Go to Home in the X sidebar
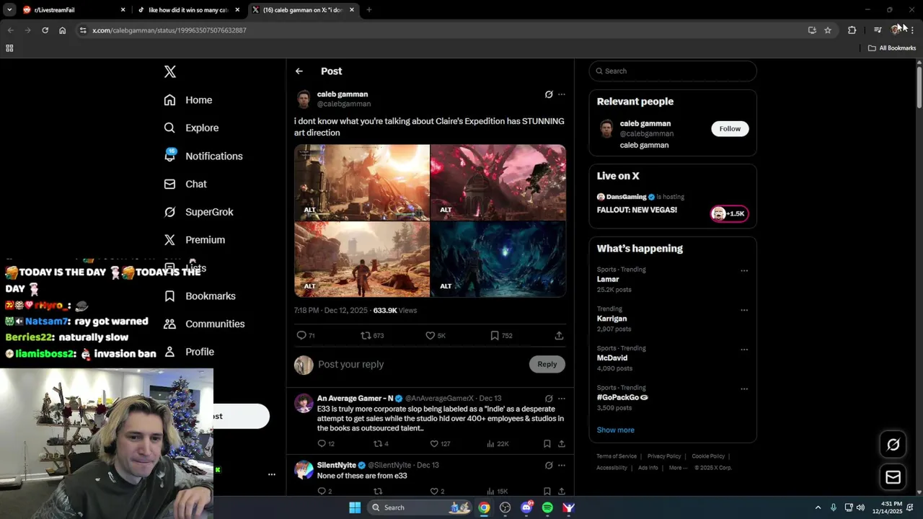Viewport: 923px width, 519px height. click(188, 100)
